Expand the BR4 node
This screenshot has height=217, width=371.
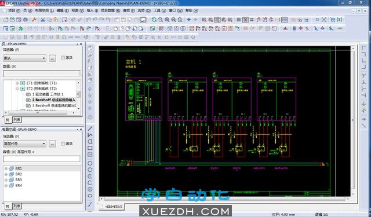(x=6, y=186)
